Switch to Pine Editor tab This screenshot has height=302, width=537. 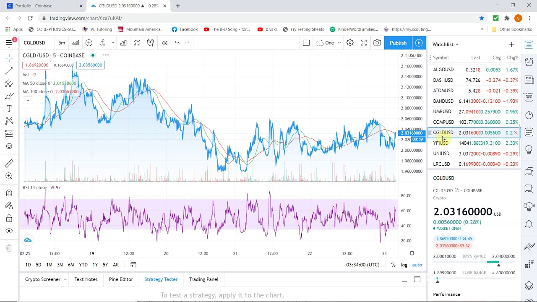[x=121, y=279]
